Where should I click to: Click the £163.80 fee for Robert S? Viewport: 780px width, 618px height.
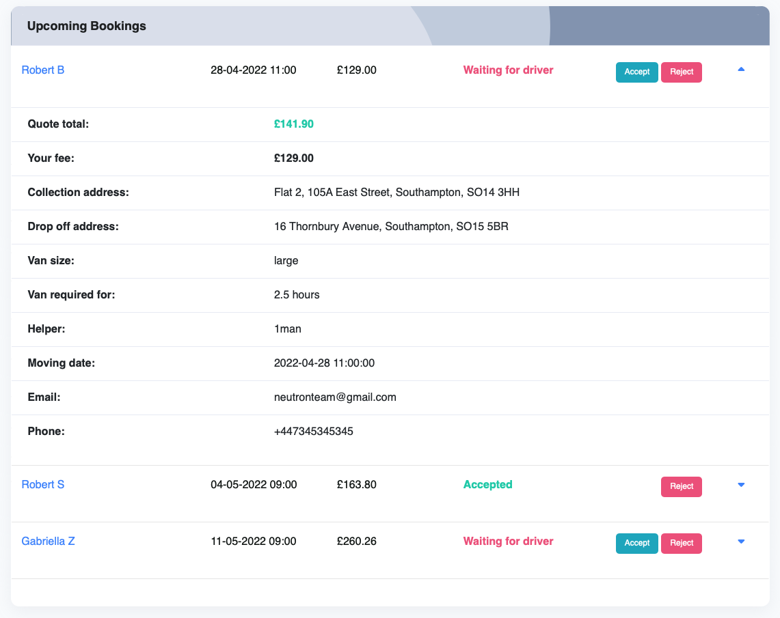coord(356,485)
